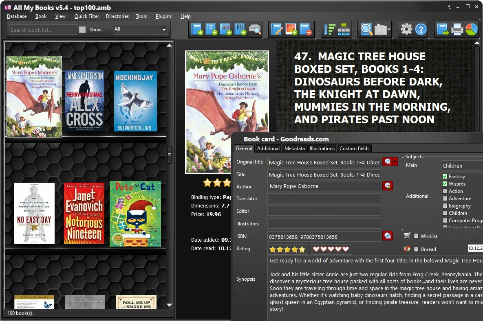Open the Settings gear icon
483x321 pixels.
pyautogui.click(x=406, y=30)
